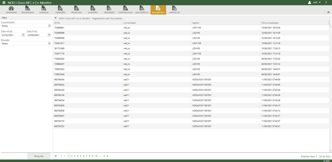Image resolution: width=332 pixels, height=162 pixels.
Task: Select the Auditoria icon
Action: pyautogui.click(x=93, y=10)
